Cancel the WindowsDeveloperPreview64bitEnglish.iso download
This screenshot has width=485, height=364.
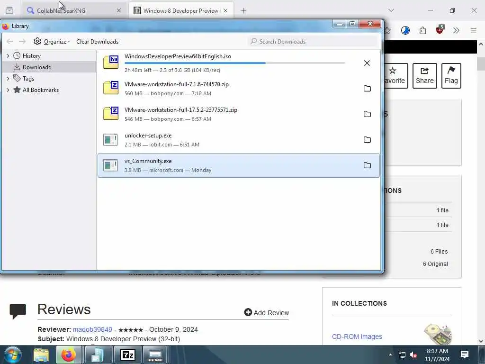[367, 63]
